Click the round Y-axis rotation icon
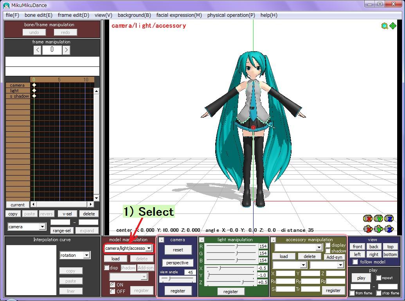 coord(378,219)
